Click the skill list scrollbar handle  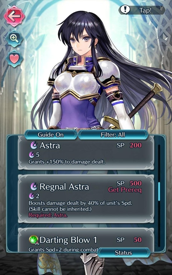[x=159, y=192]
